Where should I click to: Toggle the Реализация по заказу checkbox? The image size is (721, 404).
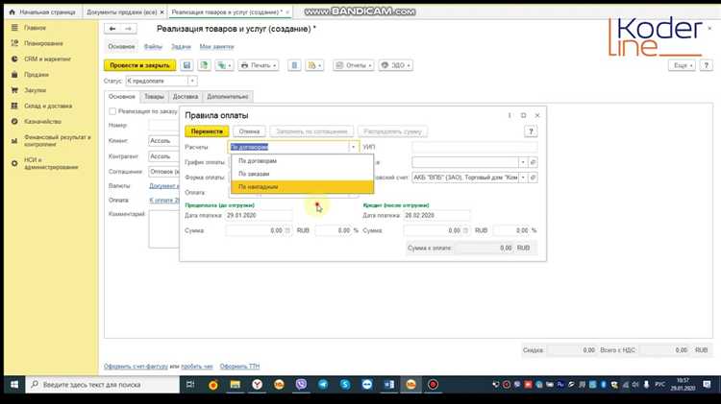pyautogui.click(x=112, y=110)
